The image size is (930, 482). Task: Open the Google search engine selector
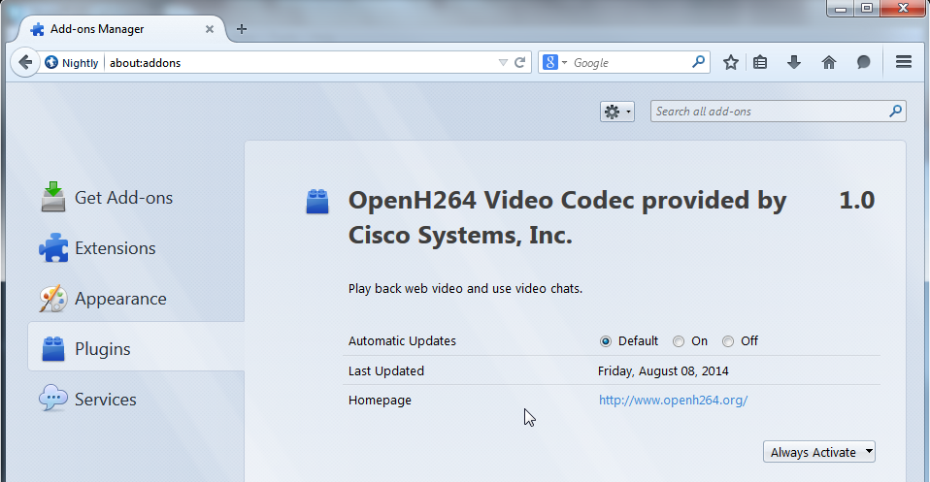click(x=554, y=62)
